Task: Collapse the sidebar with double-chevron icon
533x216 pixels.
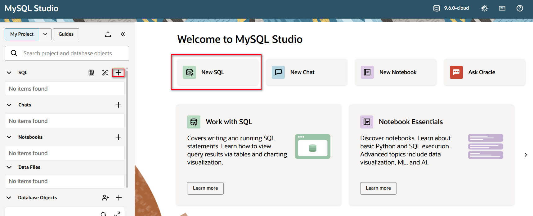Action: (x=123, y=34)
